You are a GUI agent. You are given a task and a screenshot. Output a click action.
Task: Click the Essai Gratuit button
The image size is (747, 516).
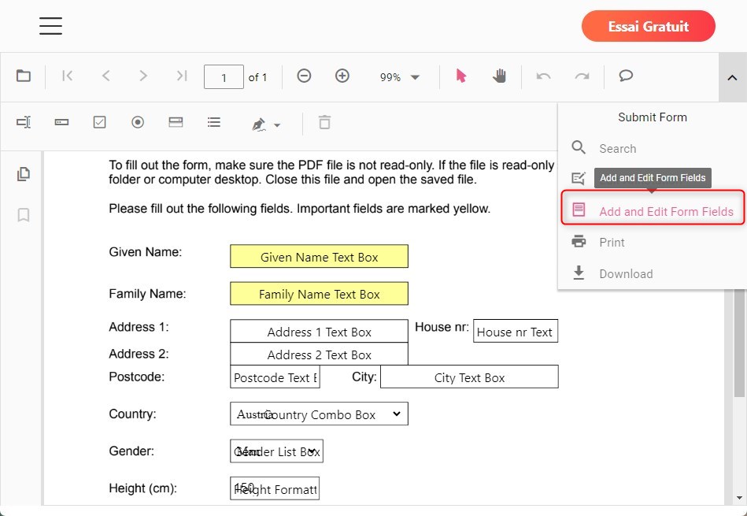[x=648, y=27]
